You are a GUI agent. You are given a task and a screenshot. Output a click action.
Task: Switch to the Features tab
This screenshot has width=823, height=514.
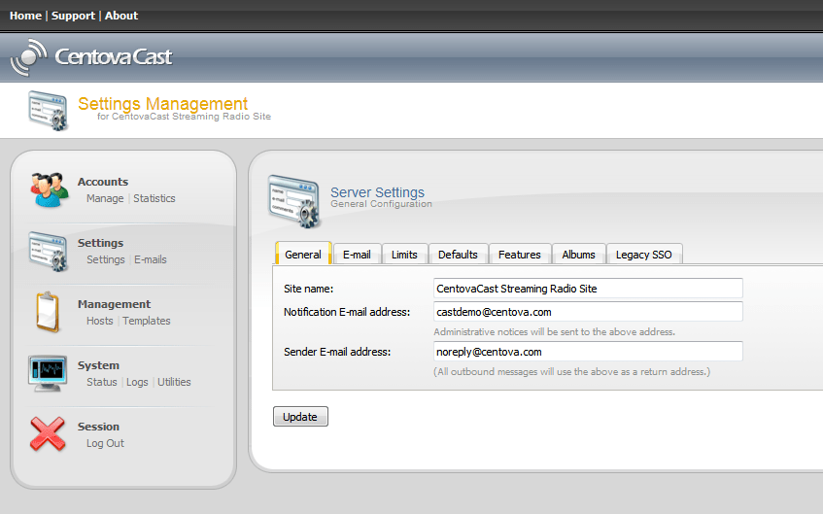520,255
